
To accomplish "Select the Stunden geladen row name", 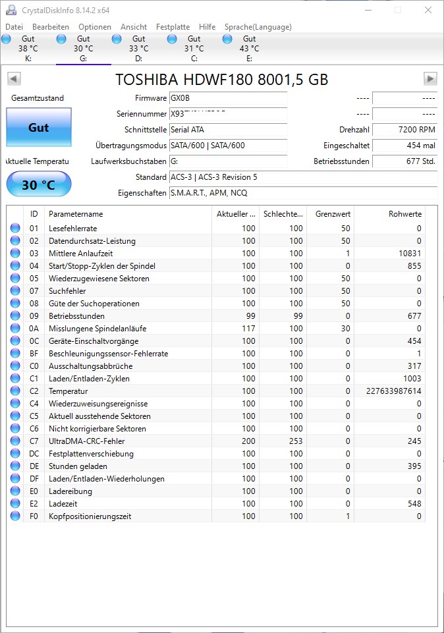I will point(78,466).
